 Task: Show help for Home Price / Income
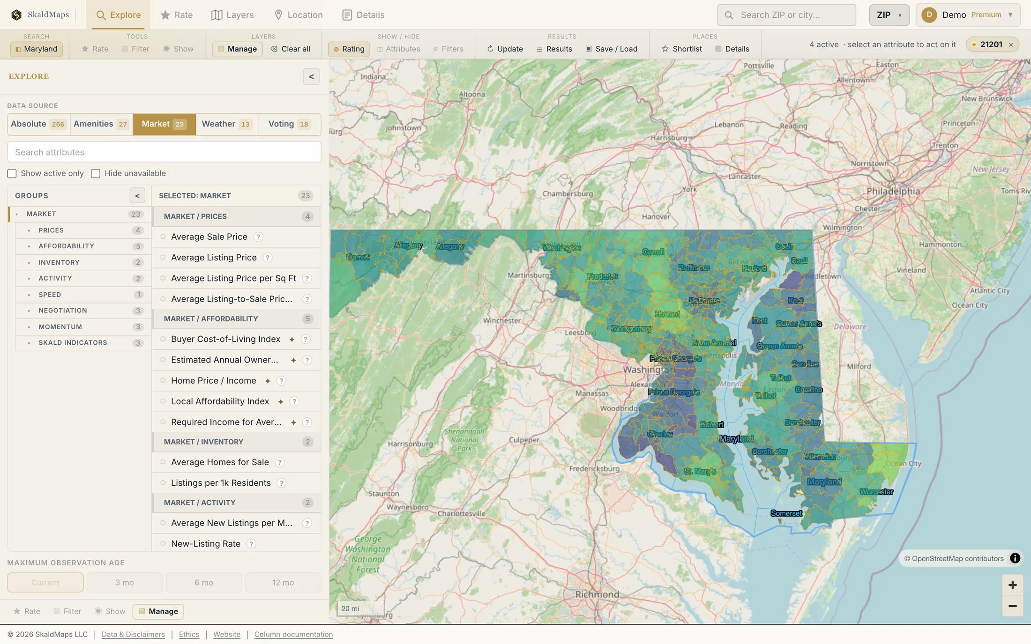(x=281, y=381)
